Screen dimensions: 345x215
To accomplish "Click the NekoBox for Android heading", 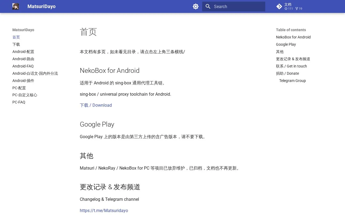I will pyautogui.click(x=109, y=70).
